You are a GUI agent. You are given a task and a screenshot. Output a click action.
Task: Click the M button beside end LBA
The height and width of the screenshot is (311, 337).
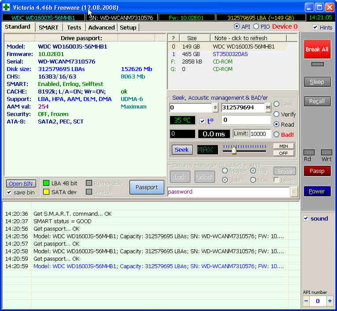point(268,107)
